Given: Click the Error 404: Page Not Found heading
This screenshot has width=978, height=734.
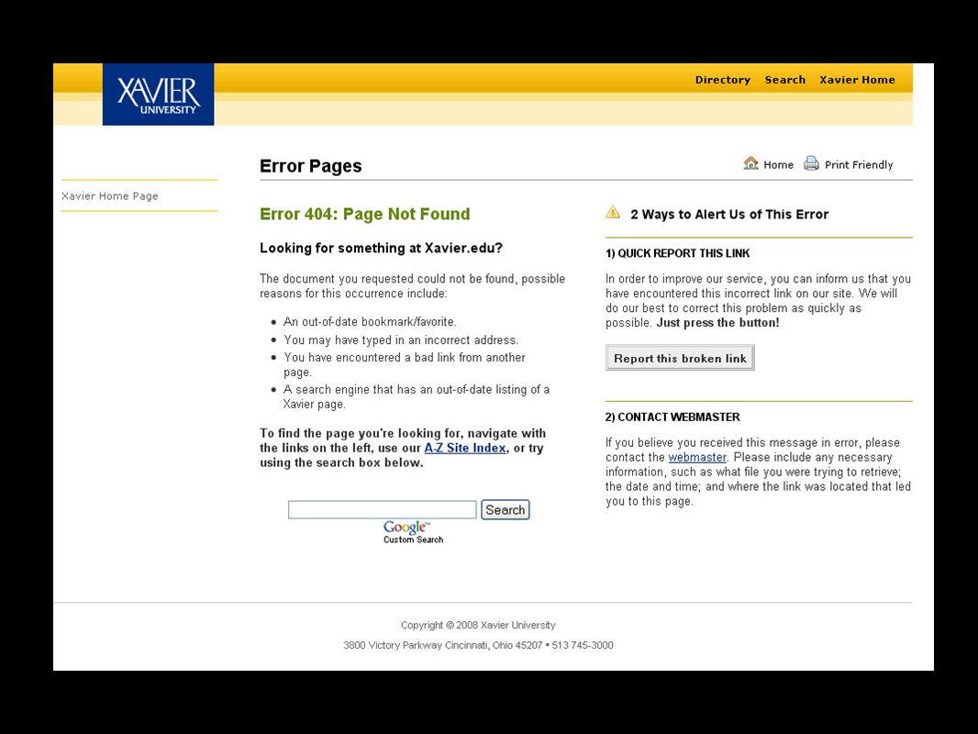Looking at the screenshot, I should [365, 214].
